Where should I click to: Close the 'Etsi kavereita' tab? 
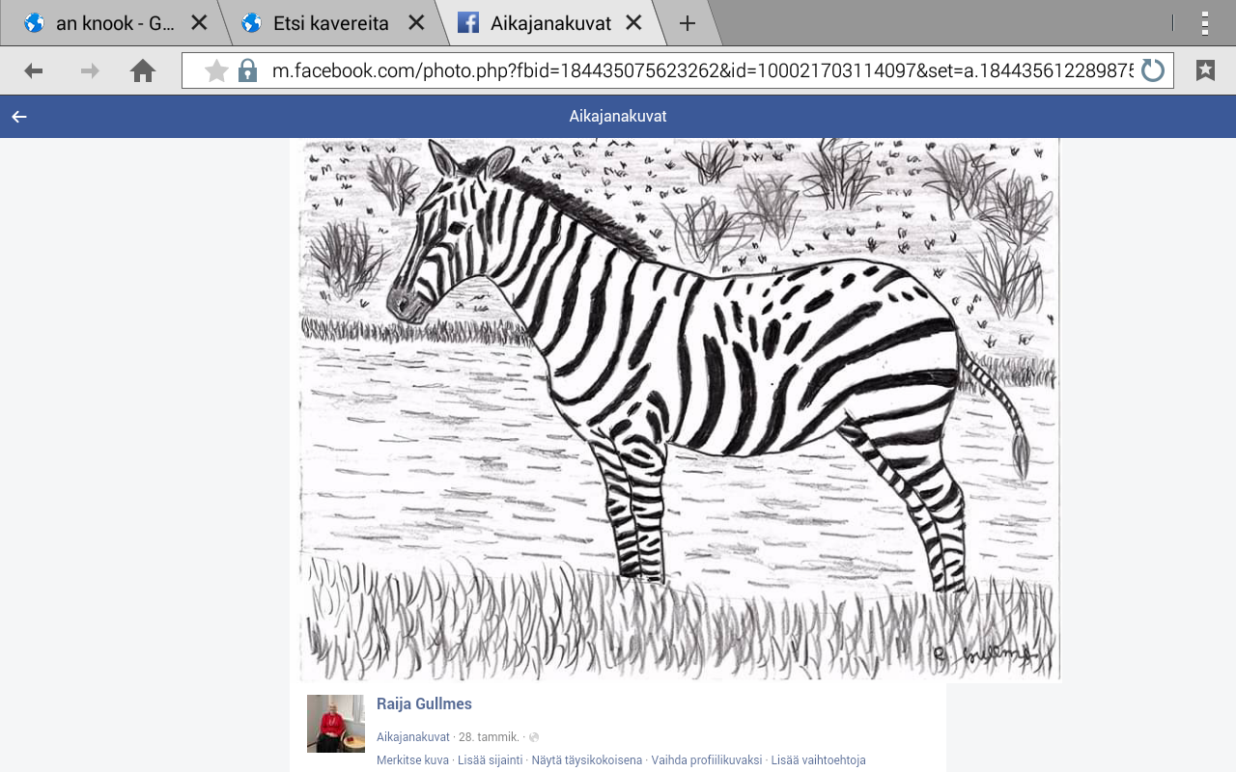click(416, 23)
